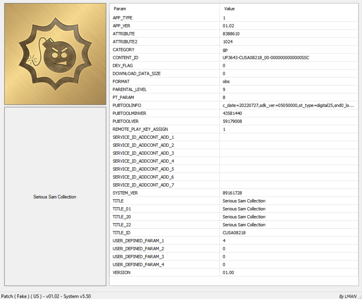This screenshot has height=299, width=362.
Task: Click the SERVICE_ID_ADDCONT_ADD_6 row
Action: (234, 177)
